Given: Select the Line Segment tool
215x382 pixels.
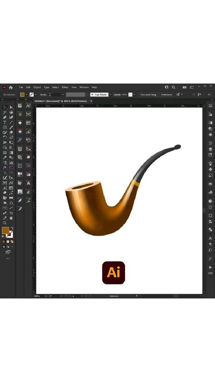Looking at the screenshot, I should pos(11,122).
